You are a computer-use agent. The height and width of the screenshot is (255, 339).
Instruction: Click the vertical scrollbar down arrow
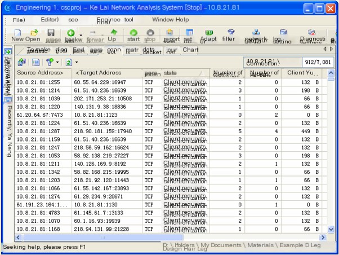click(x=331, y=229)
